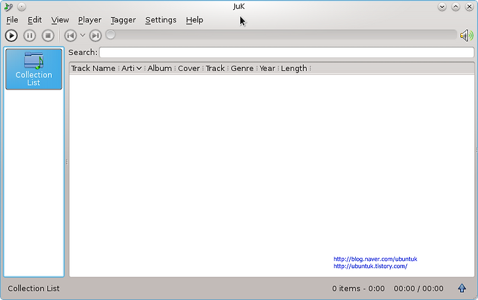Viewport: 478px width, 300px height.
Task: Maximize the JuK window
Action: click(x=455, y=7)
